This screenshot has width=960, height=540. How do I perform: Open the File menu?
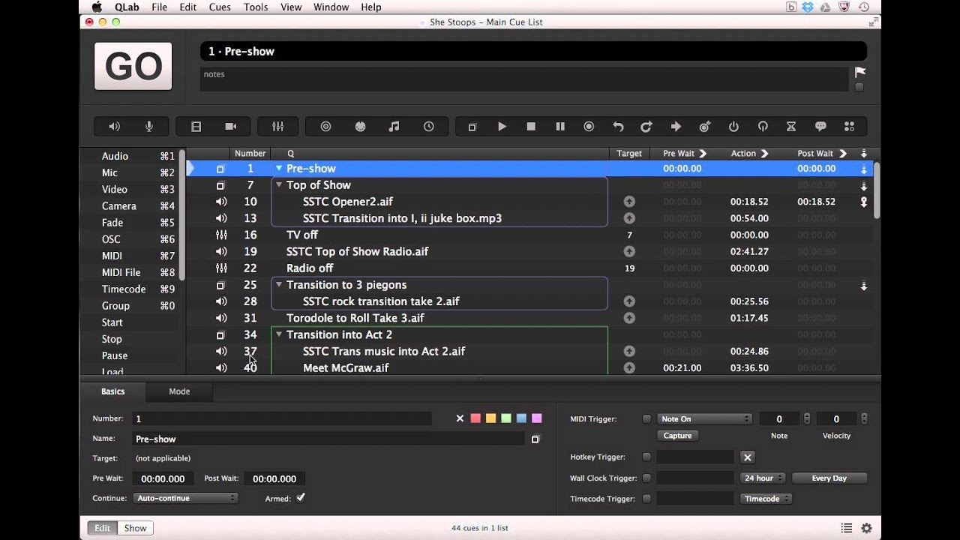coord(160,7)
